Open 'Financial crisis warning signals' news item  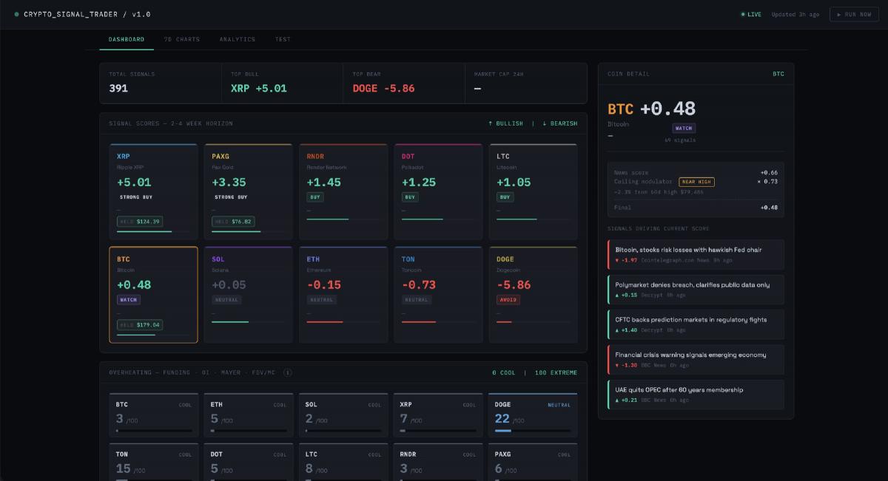click(696, 360)
